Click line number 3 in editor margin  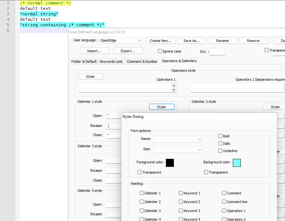click(8, 14)
